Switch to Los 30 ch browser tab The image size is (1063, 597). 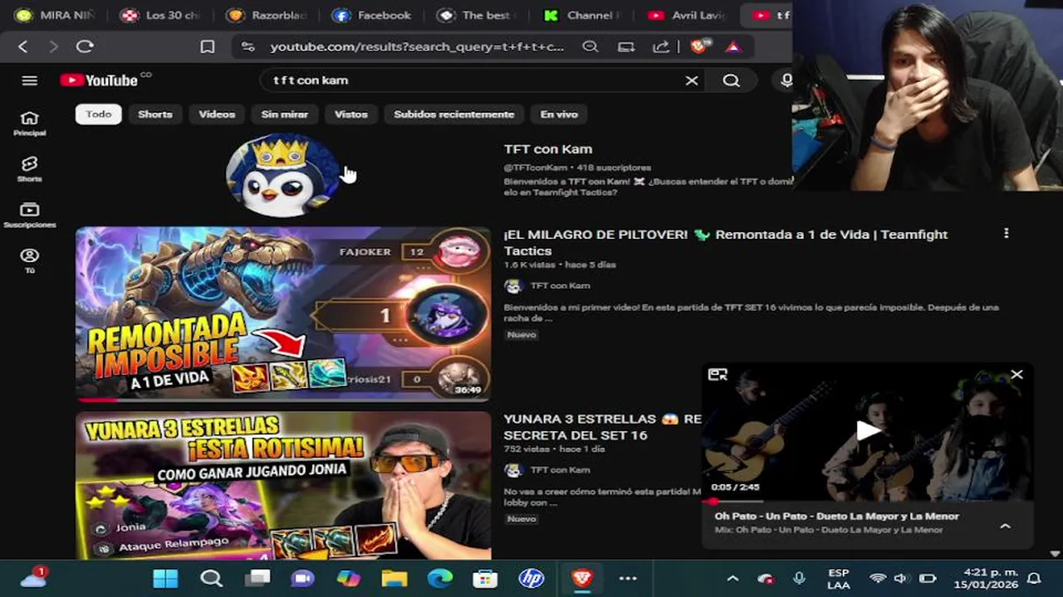click(162, 15)
